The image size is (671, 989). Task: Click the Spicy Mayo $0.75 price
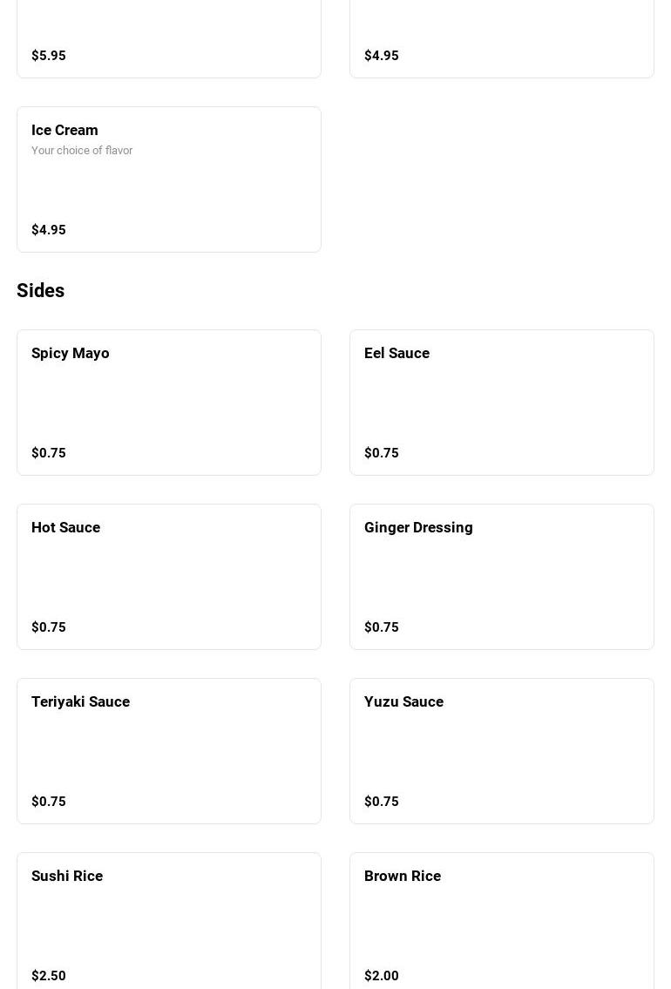[49, 453]
